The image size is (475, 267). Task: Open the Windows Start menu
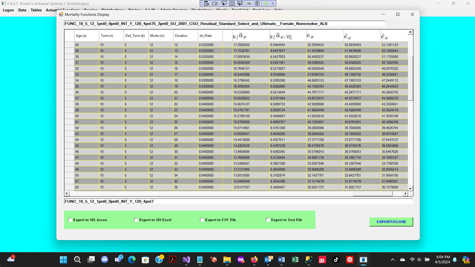click(63, 260)
